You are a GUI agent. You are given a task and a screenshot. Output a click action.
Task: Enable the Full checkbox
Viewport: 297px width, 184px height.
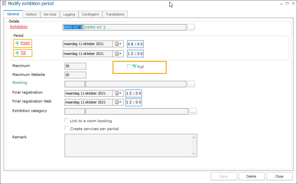(x=129, y=66)
